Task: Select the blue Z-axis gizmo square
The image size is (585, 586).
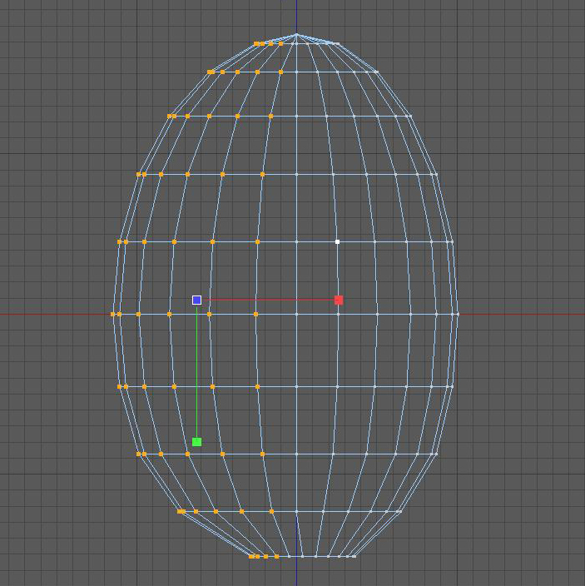Action: tap(197, 300)
